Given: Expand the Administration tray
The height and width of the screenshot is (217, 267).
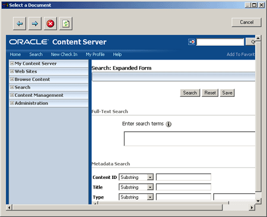Looking at the screenshot, I should click(12, 103).
